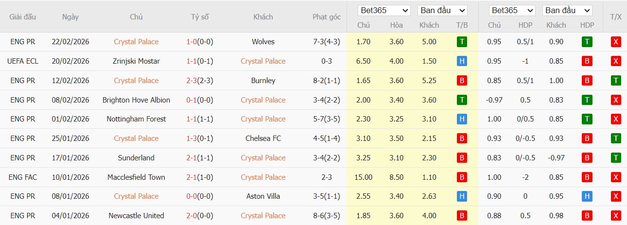Select the 15.00 home odds cell
Image resolution: width=627 pixels, height=225 pixels.
[x=364, y=177]
